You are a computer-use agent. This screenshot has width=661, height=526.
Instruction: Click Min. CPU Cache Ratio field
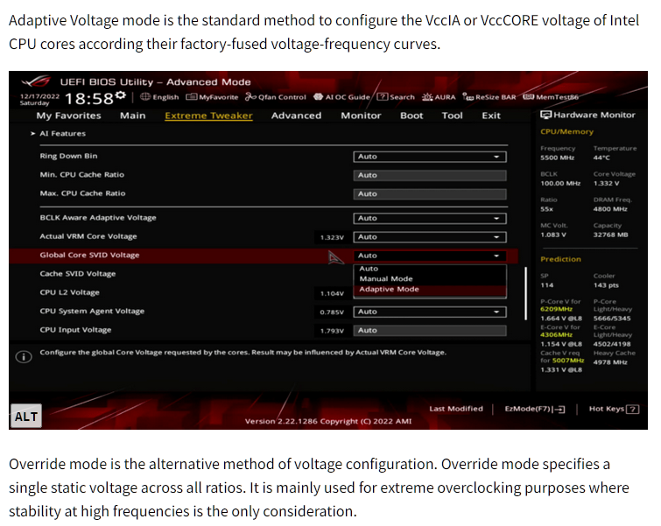(x=430, y=175)
